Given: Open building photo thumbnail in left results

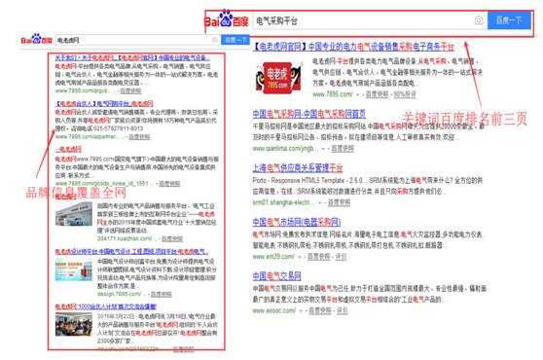Looking at the screenshot, I should point(74,214).
